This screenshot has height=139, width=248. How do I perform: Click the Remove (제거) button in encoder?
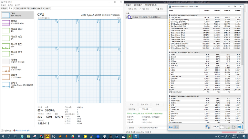click(x=131, y=105)
